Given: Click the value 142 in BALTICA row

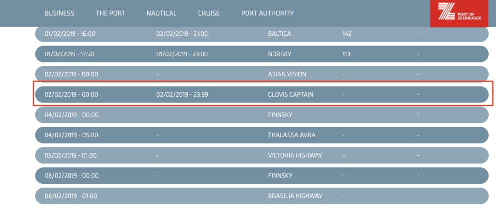Looking at the screenshot, I should pyautogui.click(x=347, y=34).
